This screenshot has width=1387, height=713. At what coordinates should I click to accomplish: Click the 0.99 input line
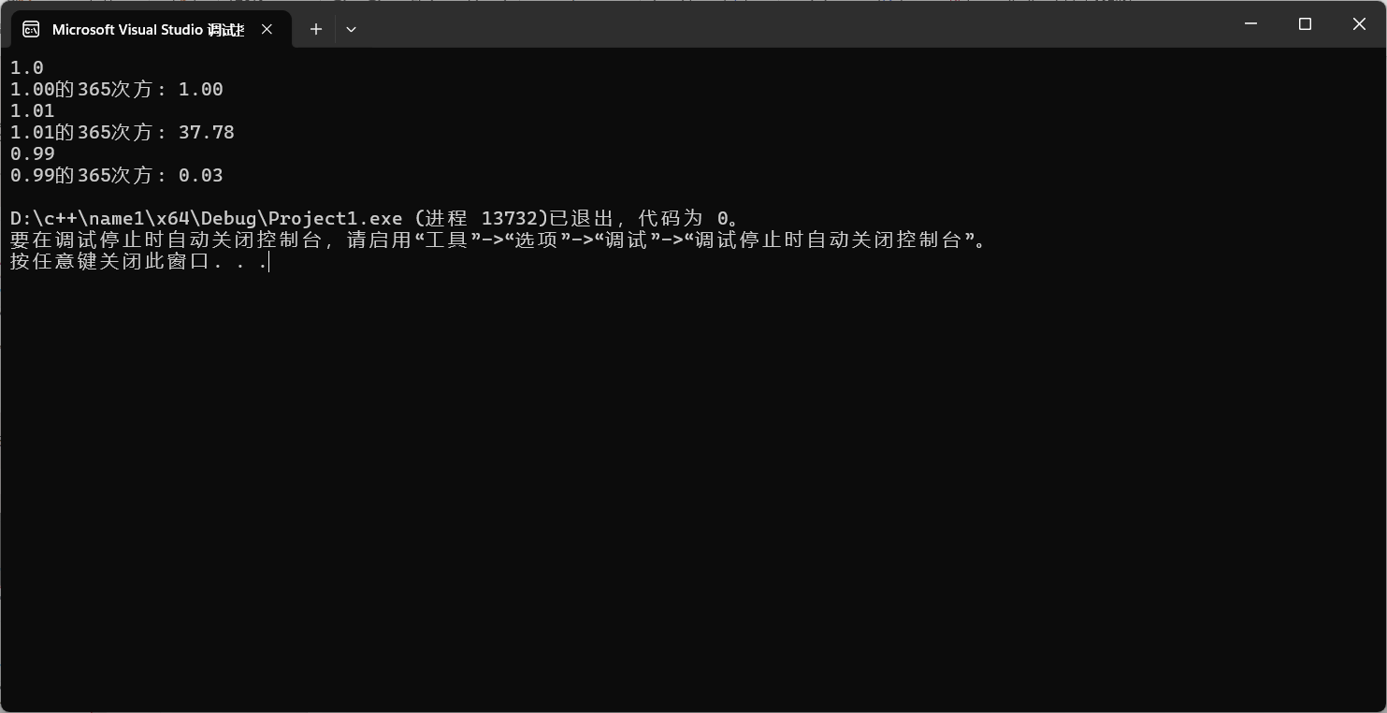point(33,153)
